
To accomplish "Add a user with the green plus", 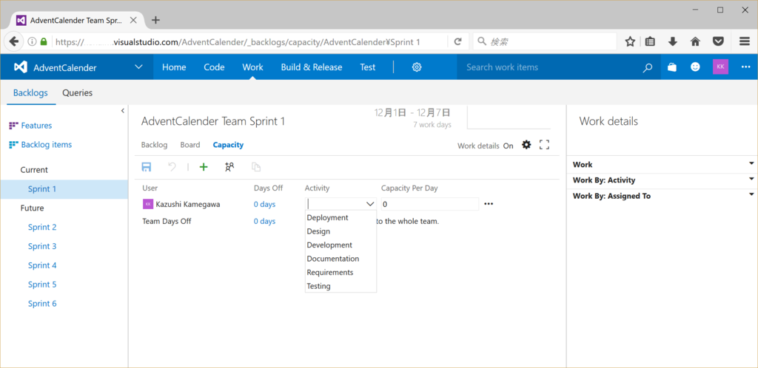I will tap(204, 167).
